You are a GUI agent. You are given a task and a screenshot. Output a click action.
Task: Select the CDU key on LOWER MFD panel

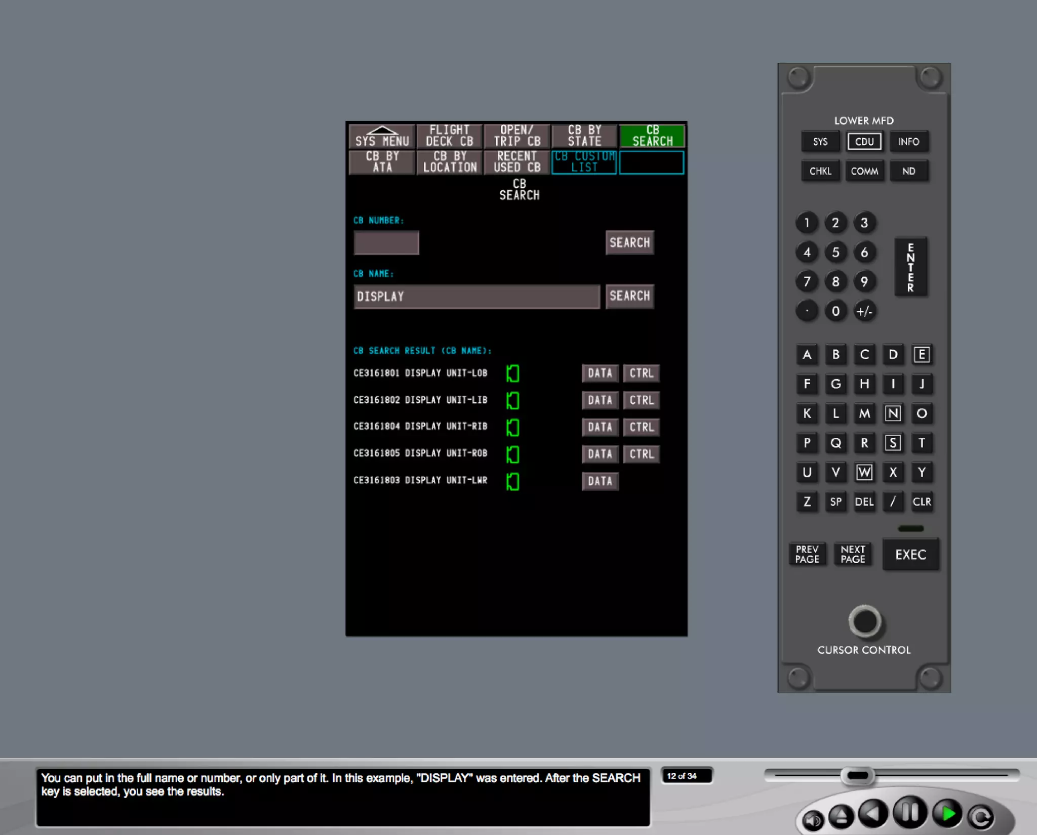(x=864, y=142)
